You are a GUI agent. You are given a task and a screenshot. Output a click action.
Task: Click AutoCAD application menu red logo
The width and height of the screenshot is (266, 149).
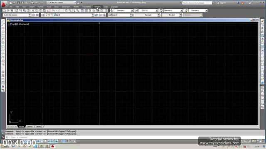pyautogui.click(x=4, y=4)
